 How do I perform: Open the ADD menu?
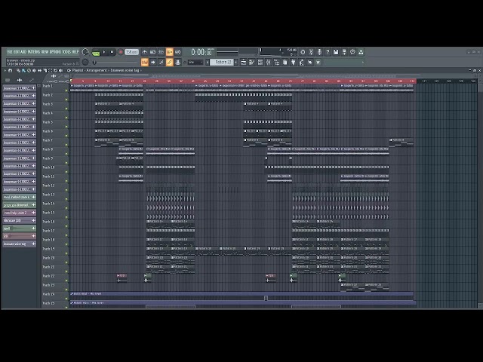[23, 52]
